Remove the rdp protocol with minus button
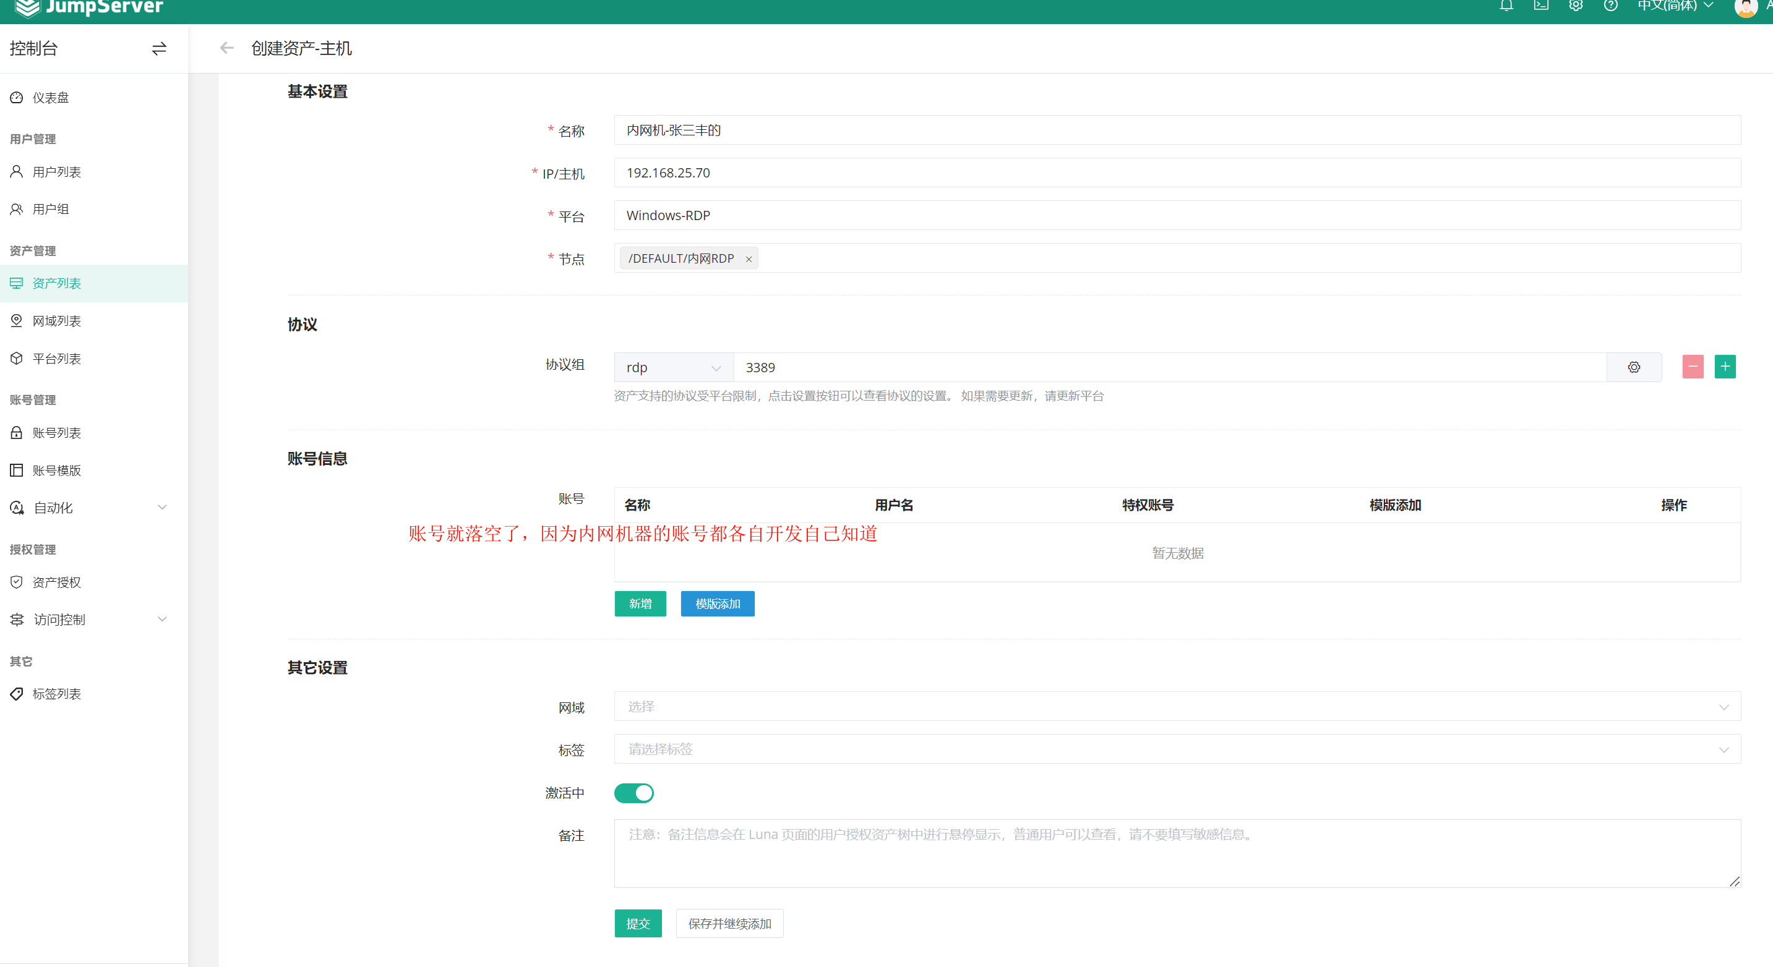 coord(1693,367)
